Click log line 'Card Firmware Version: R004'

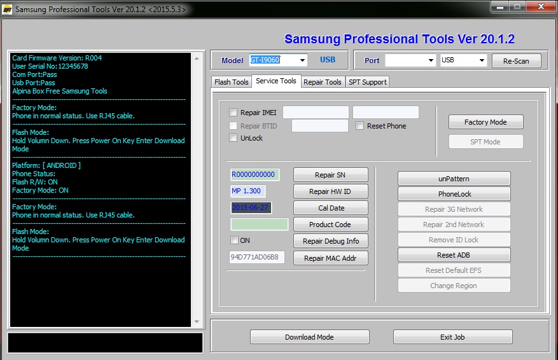coord(57,58)
